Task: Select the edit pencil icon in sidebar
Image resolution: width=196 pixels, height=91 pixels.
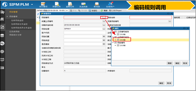Action: tap(2, 27)
